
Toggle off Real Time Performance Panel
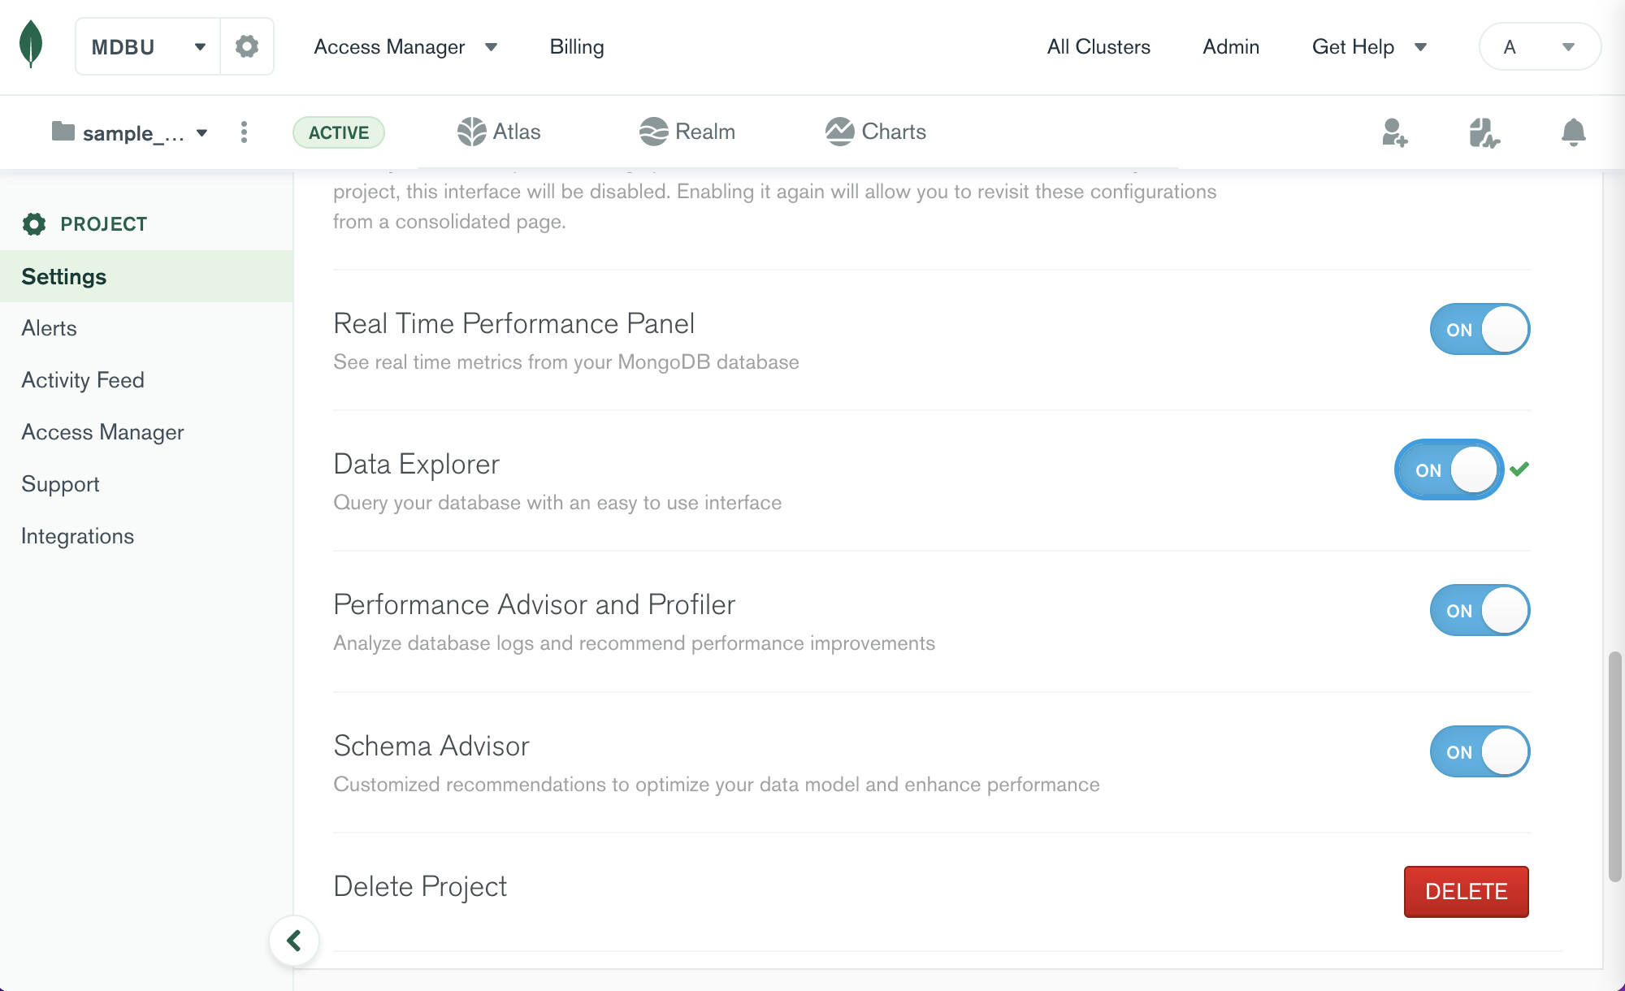tap(1480, 330)
